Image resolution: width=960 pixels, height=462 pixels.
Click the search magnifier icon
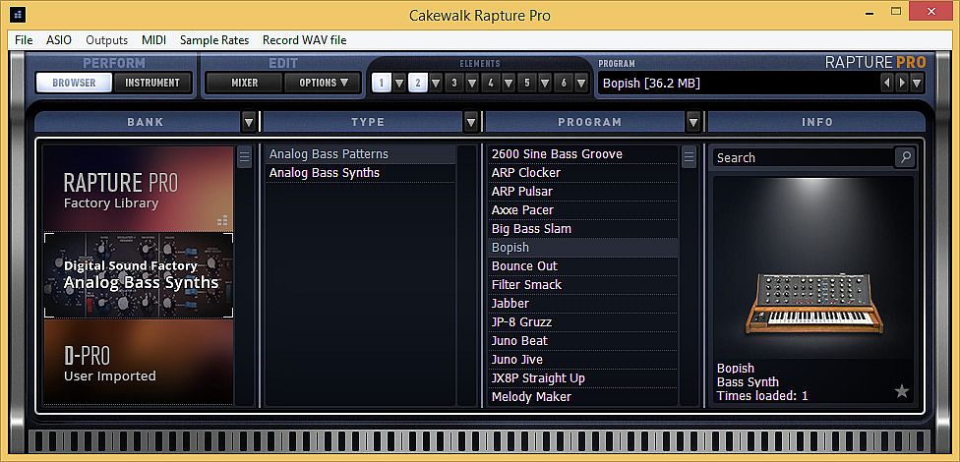904,157
